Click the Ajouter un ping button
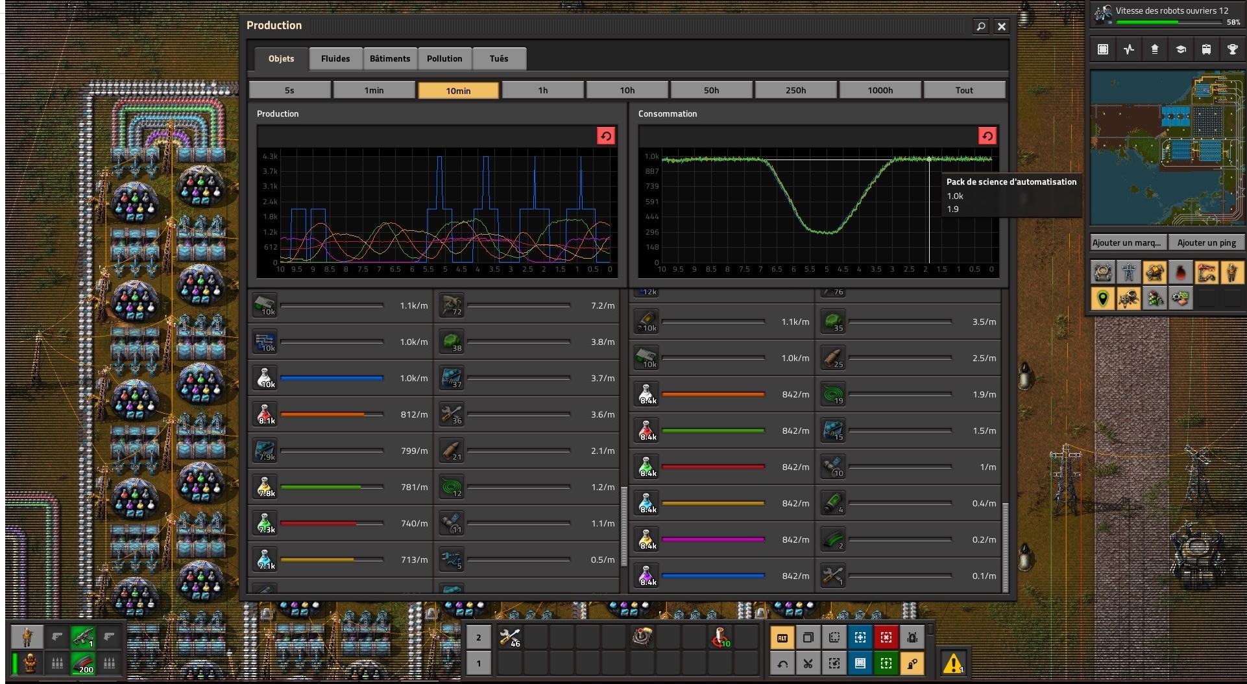Viewport: 1247px width, 684px height. click(x=1206, y=242)
